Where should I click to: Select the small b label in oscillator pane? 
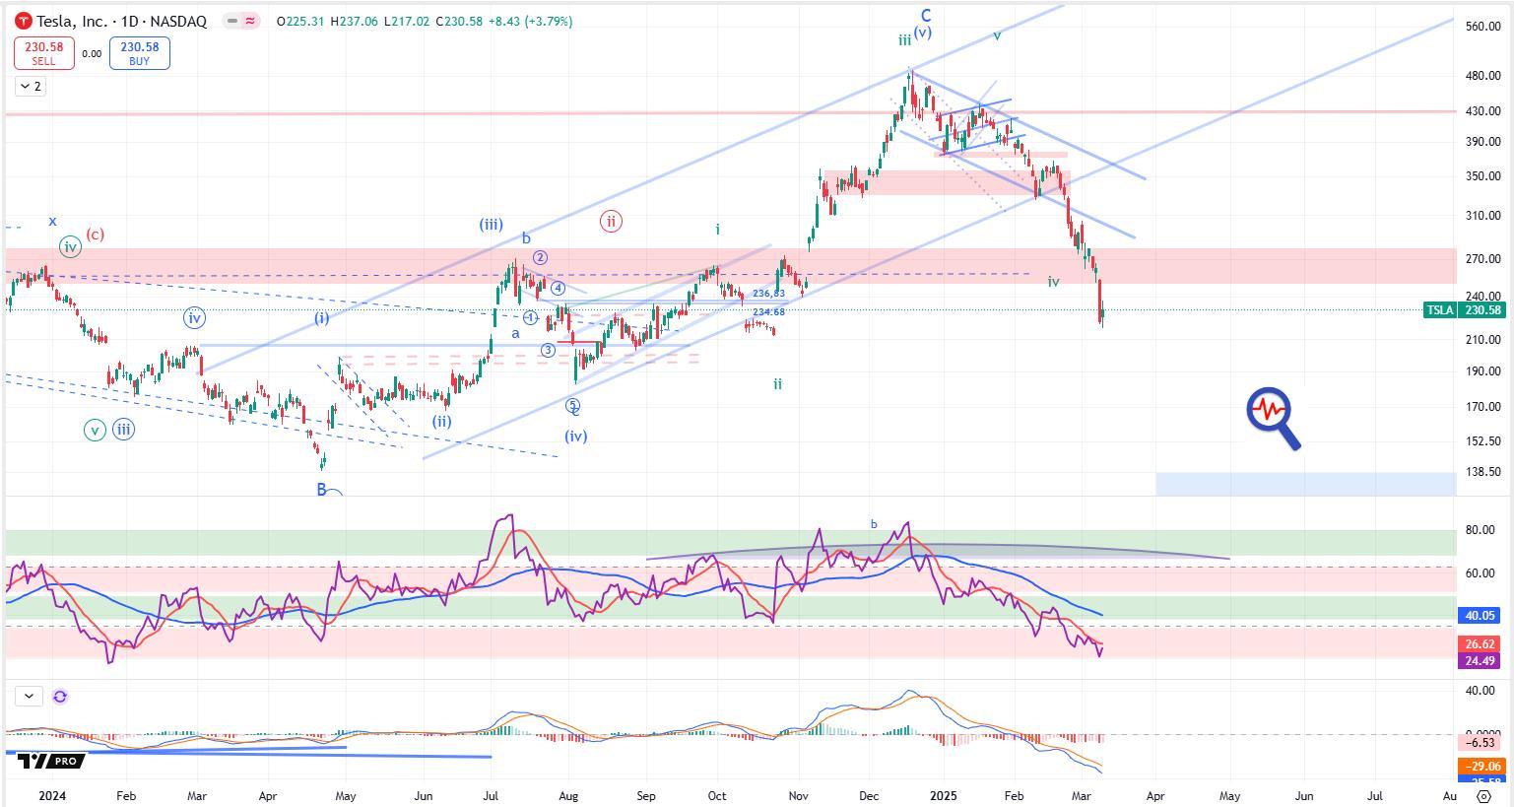click(873, 524)
